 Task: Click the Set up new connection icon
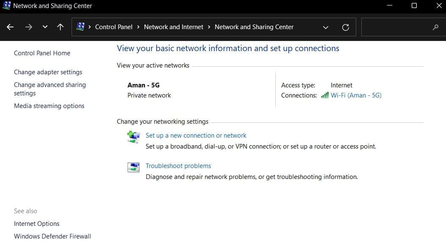(x=133, y=137)
